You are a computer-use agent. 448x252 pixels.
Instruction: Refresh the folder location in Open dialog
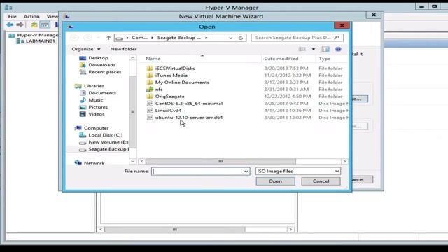pyautogui.click(x=241, y=38)
